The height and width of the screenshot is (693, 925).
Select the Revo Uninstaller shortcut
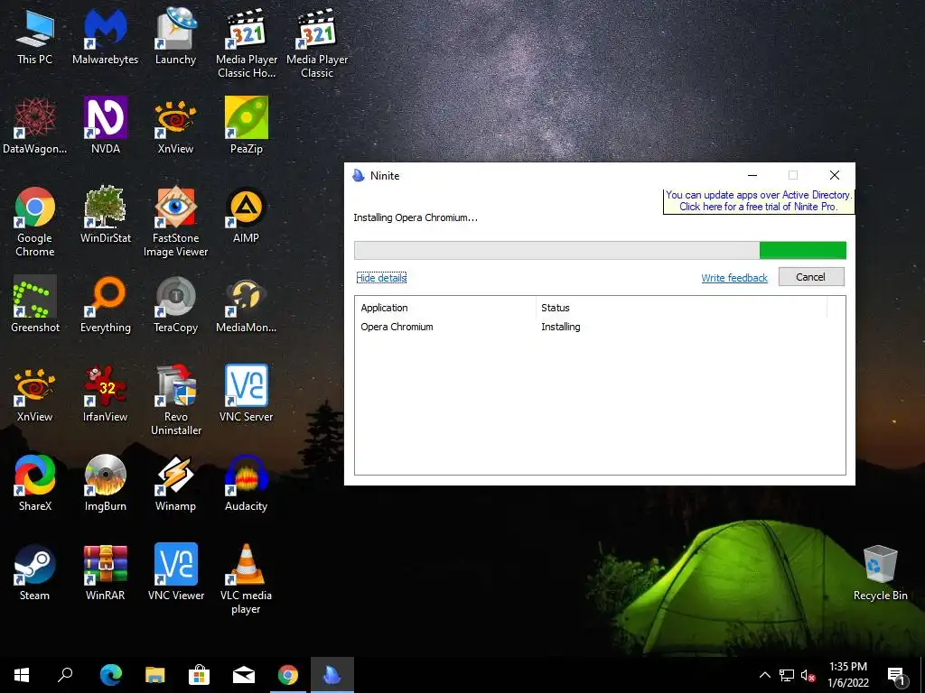coord(175,401)
